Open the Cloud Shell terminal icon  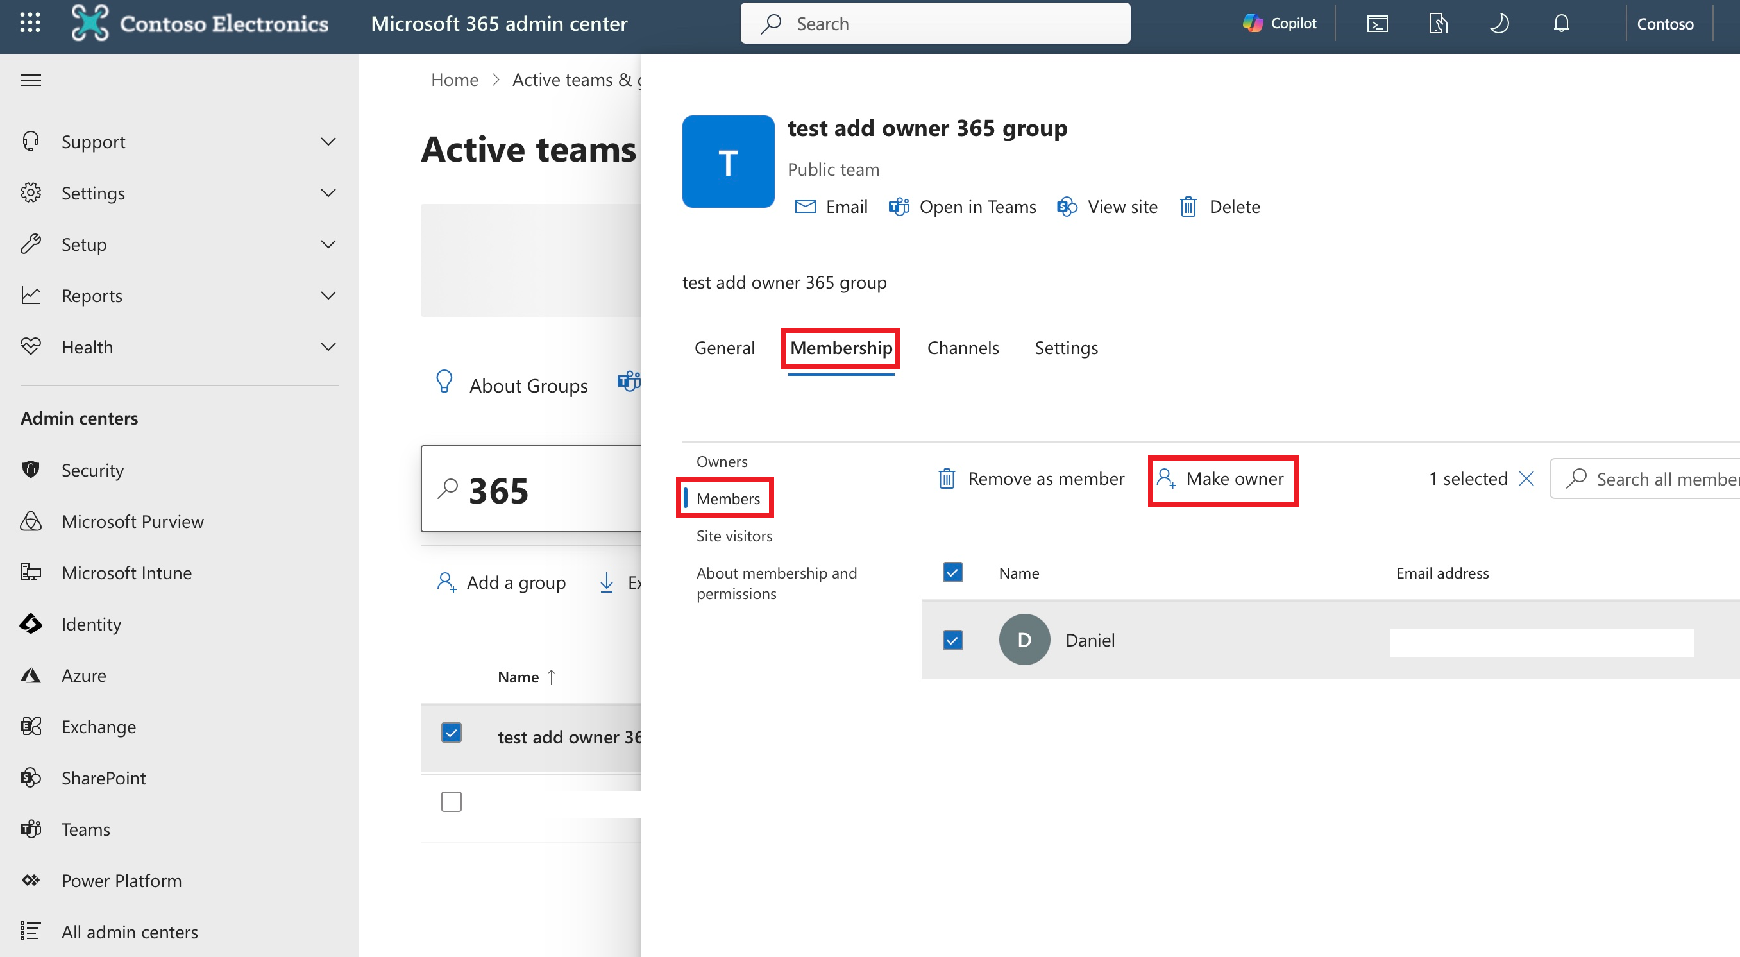coord(1377,24)
